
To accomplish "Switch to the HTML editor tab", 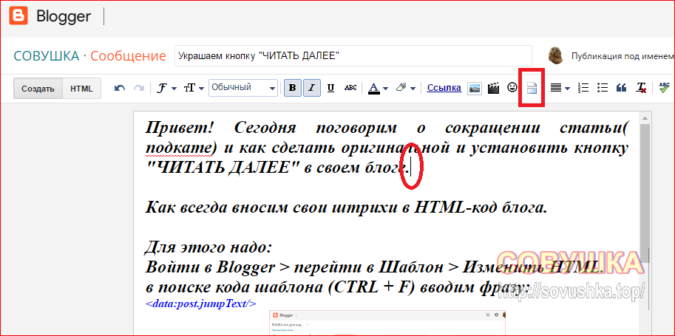I will point(82,89).
